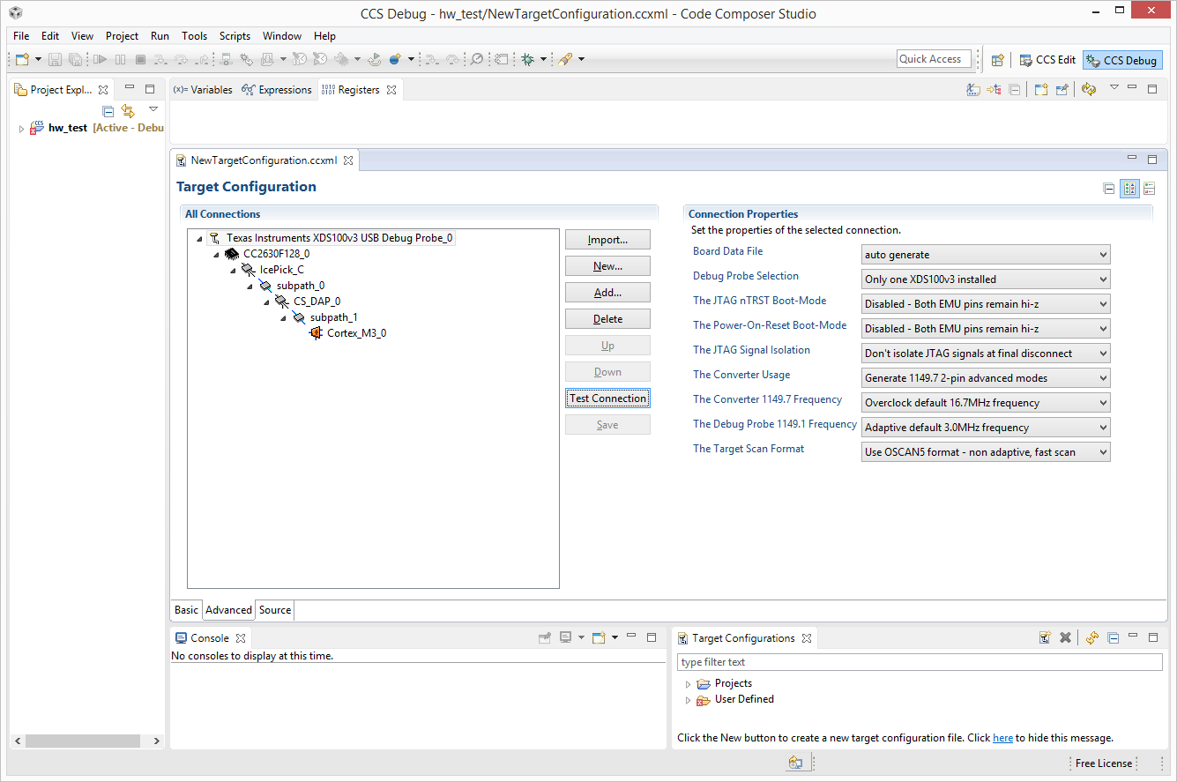Click Pin to Debug Context icon in Registers
1177x782 pixels.
pyautogui.click(x=1062, y=89)
